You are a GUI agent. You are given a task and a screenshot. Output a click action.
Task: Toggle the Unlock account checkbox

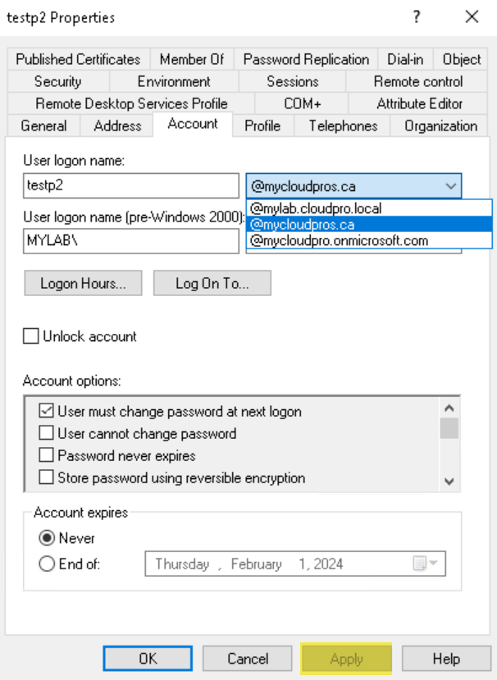click(31, 336)
